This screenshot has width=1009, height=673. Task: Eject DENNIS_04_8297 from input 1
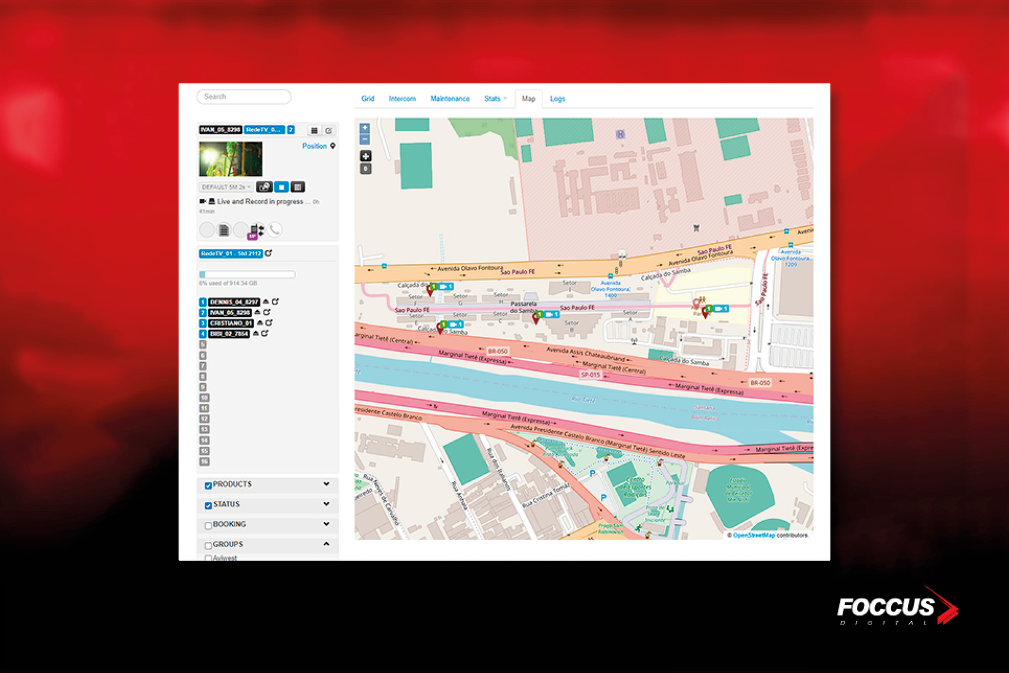(266, 302)
